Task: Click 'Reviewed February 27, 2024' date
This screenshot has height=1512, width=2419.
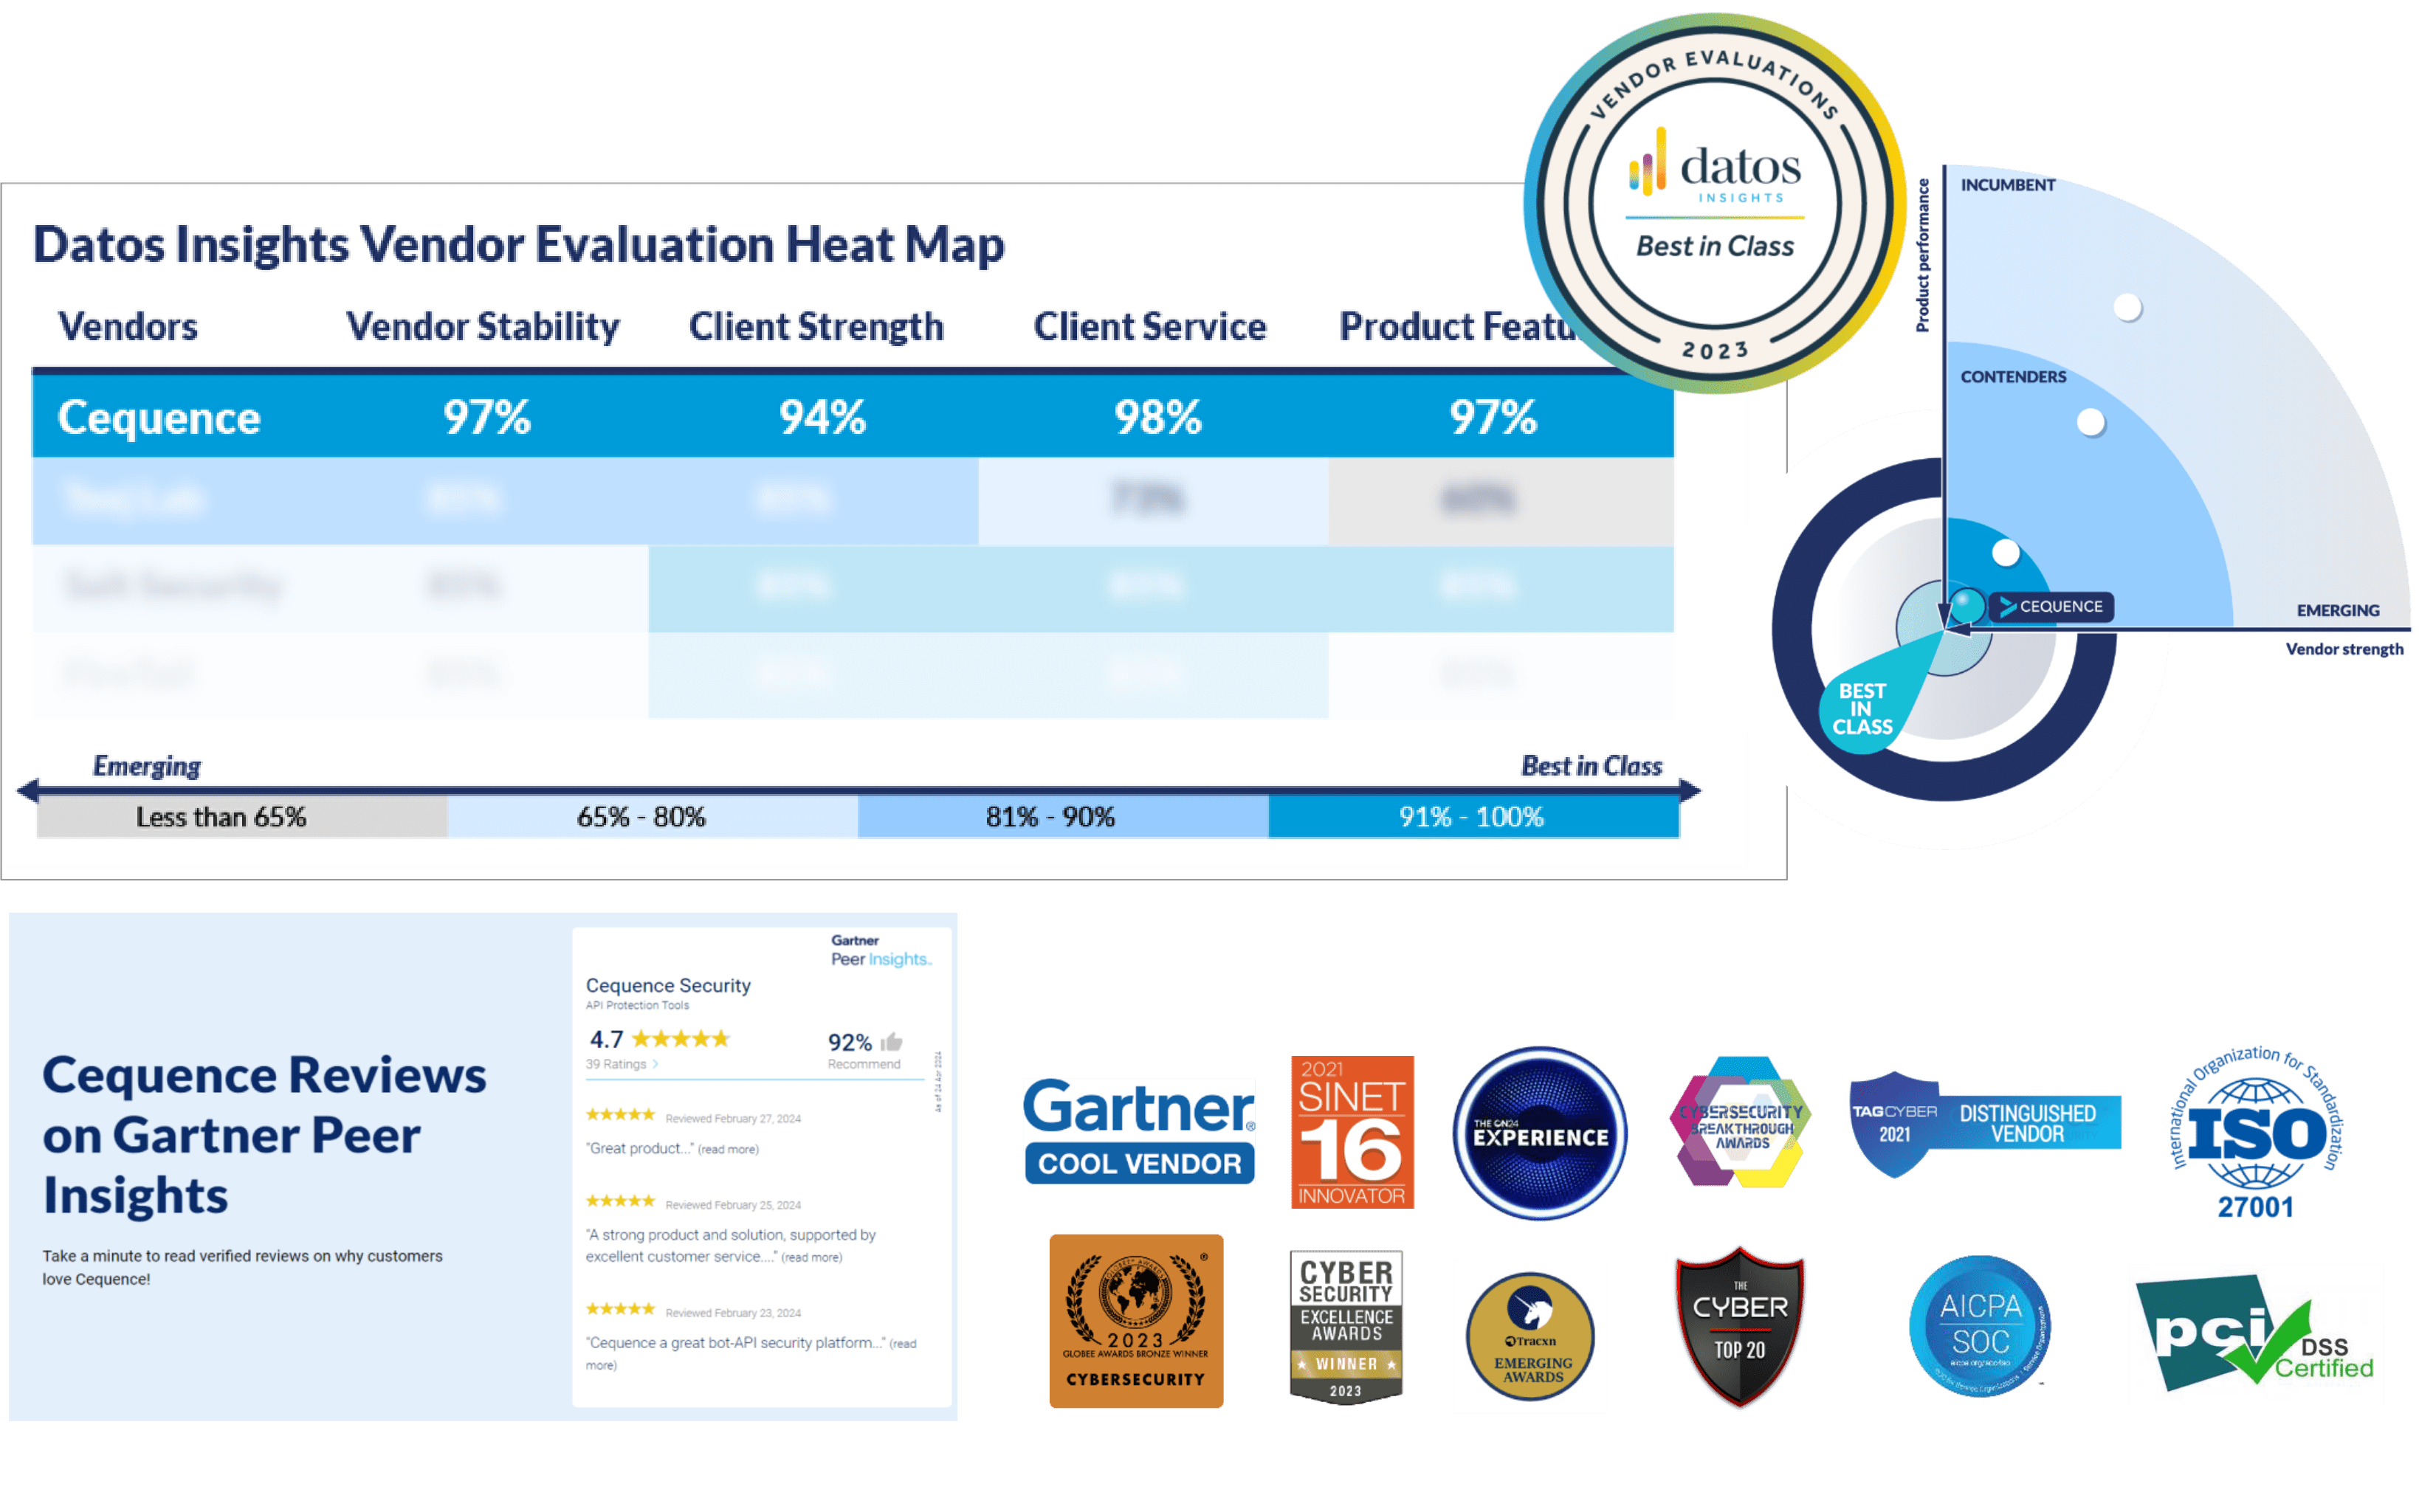Action: pyautogui.click(x=733, y=1119)
